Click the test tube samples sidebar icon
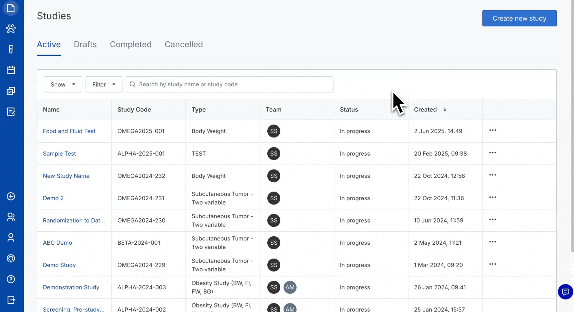Image resolution: width=574 pixels, height=312 pixels. coord(11,49)
